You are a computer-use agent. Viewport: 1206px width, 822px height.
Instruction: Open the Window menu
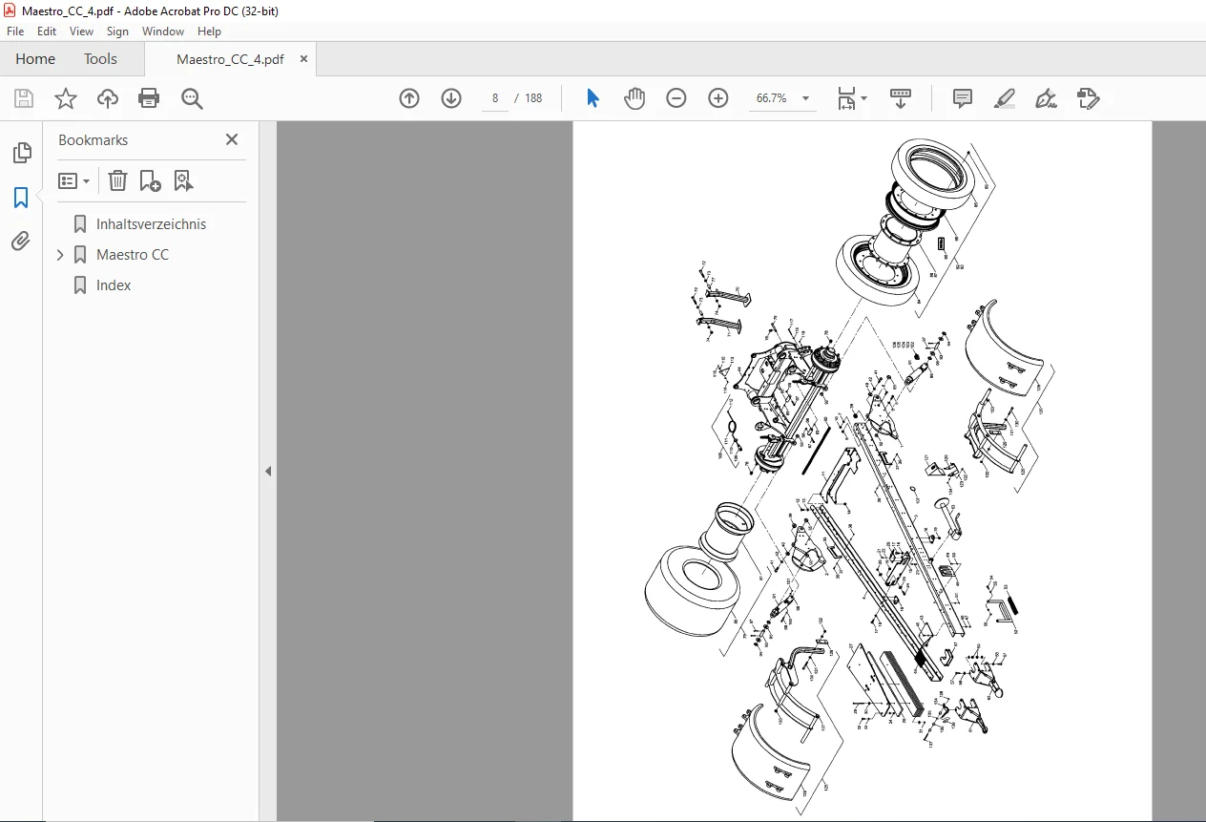pos(163,32)
